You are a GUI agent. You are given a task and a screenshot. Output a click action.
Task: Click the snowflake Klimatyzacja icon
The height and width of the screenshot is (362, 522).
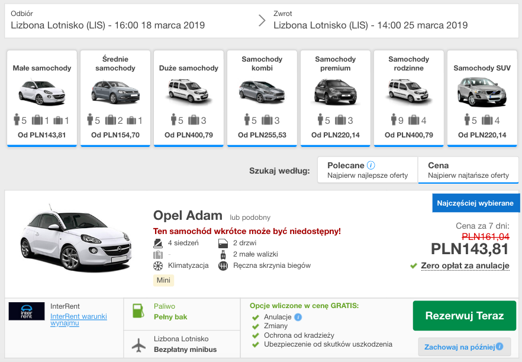[158, 265]
